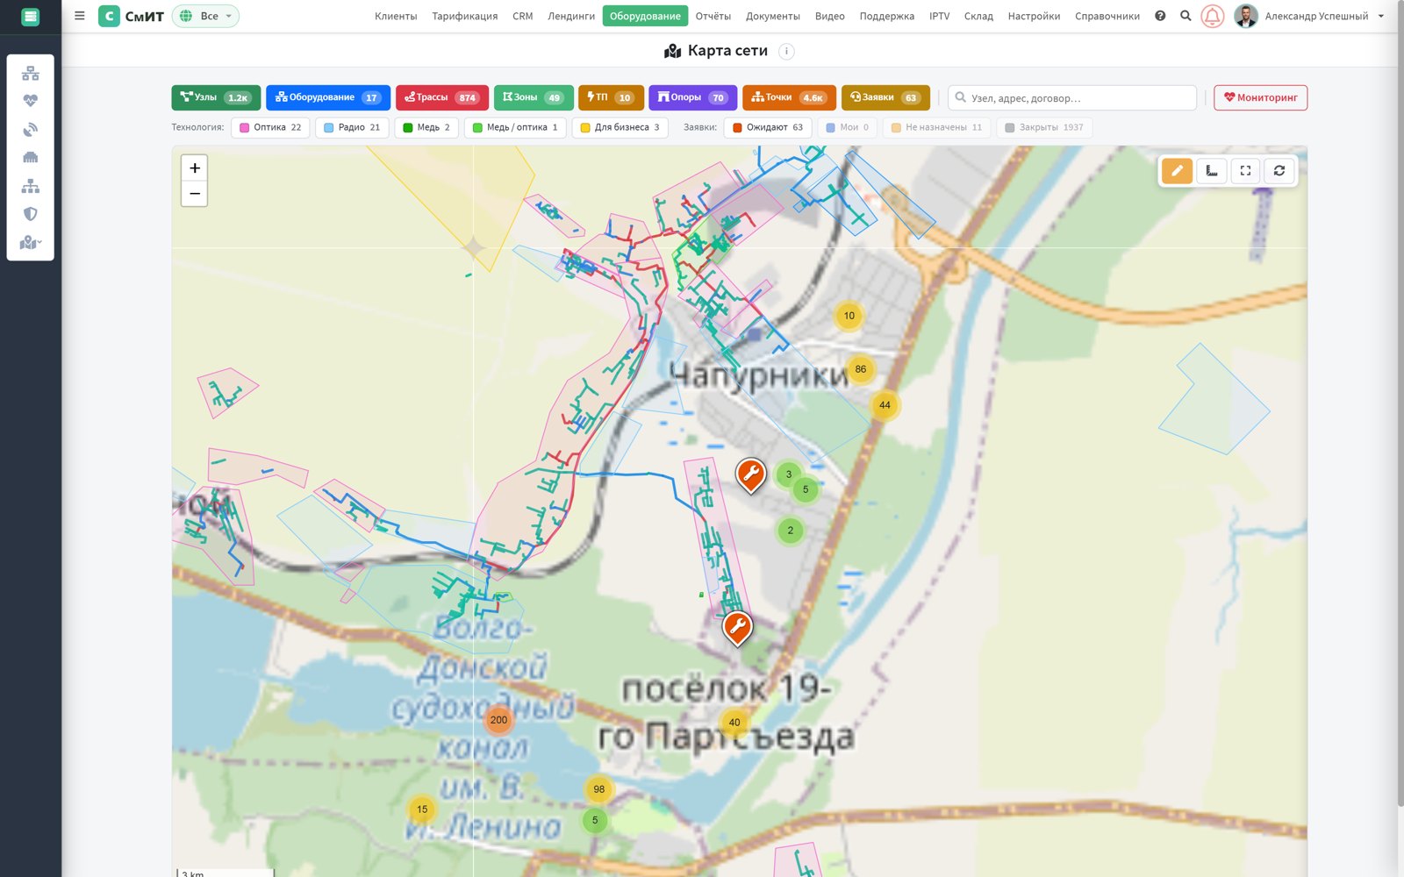The image size is (1404, 877).
Task: Open the Настройки menu
Action: [1034, 16]
